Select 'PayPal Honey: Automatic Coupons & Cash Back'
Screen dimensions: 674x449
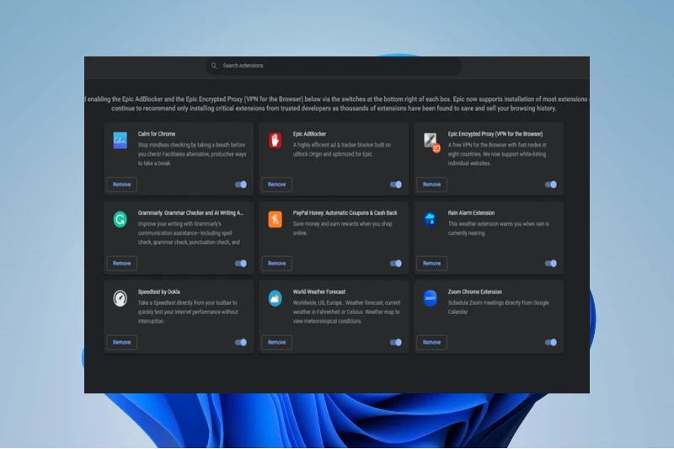tap(345, 212)
